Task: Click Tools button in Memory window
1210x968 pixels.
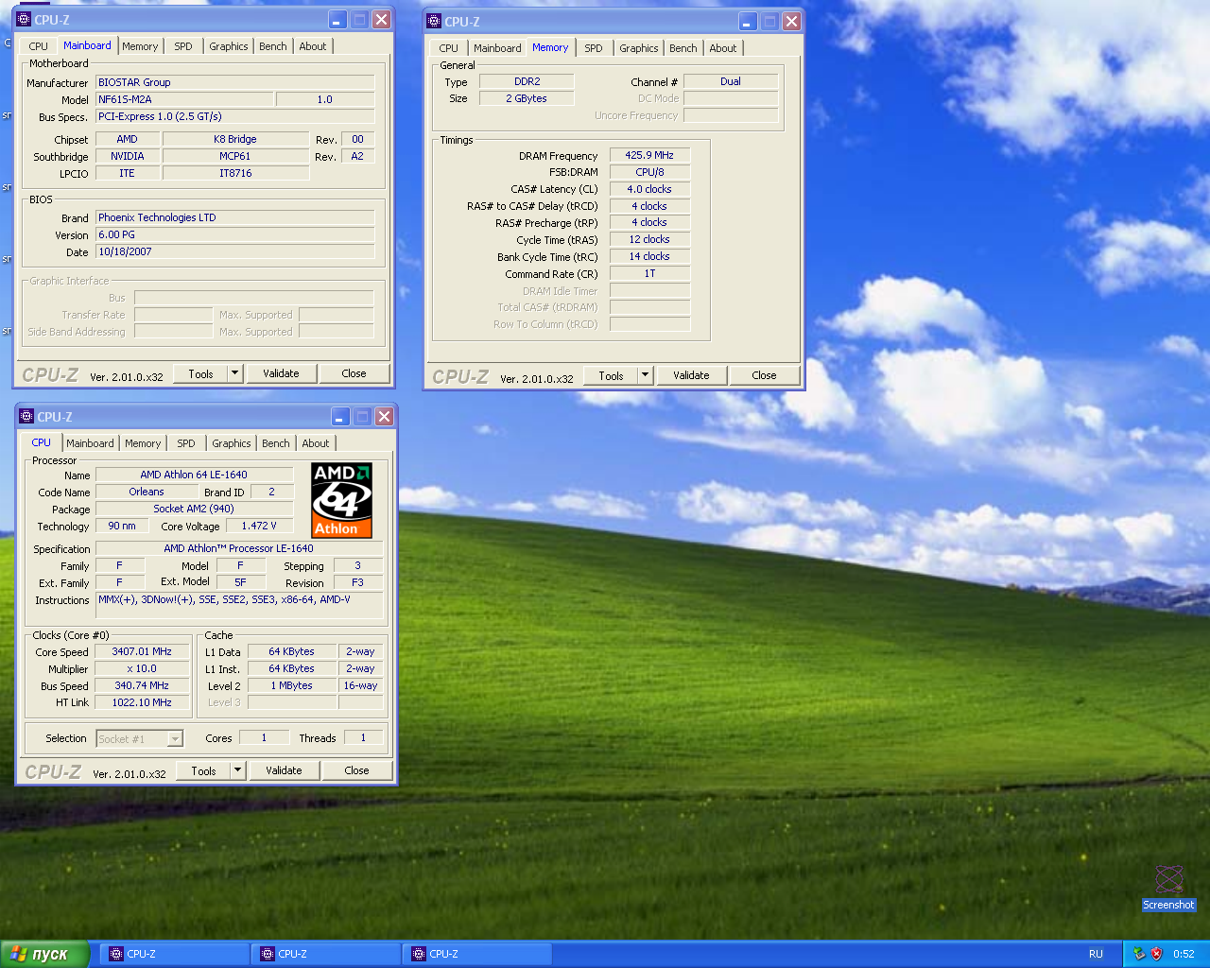Action: [x=611, y=375]
